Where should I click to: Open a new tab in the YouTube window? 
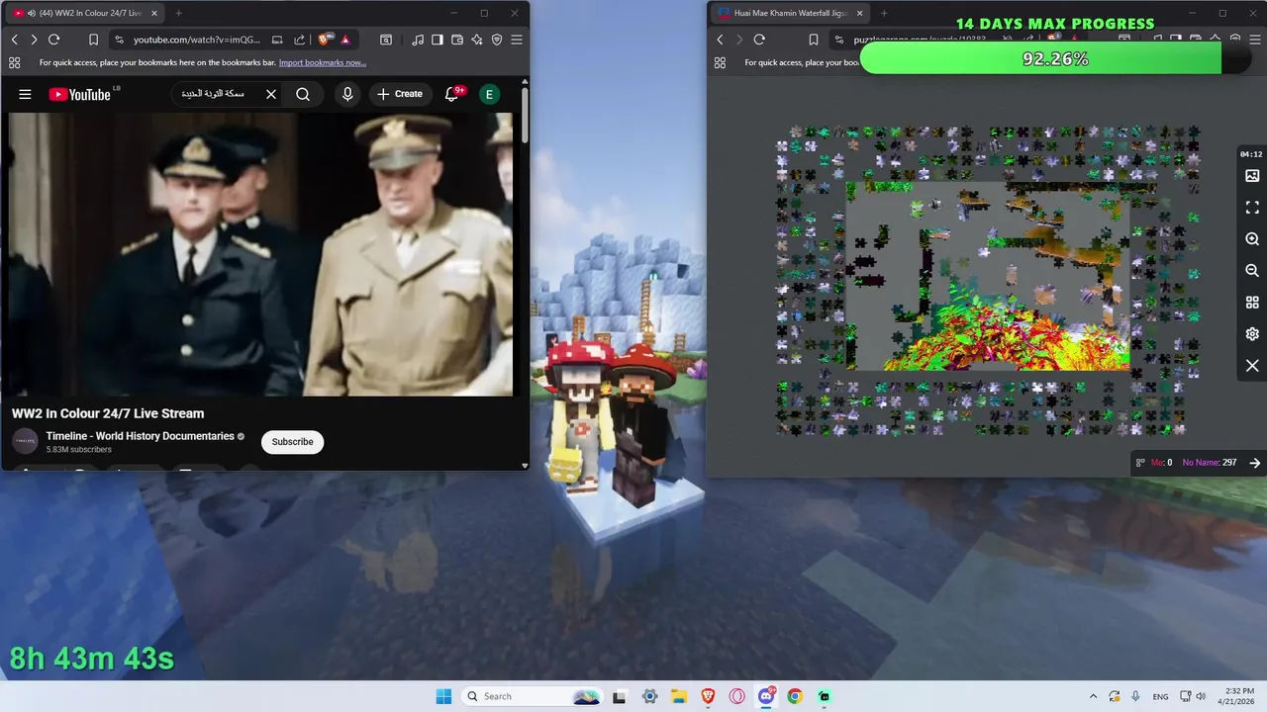[178, 13]
